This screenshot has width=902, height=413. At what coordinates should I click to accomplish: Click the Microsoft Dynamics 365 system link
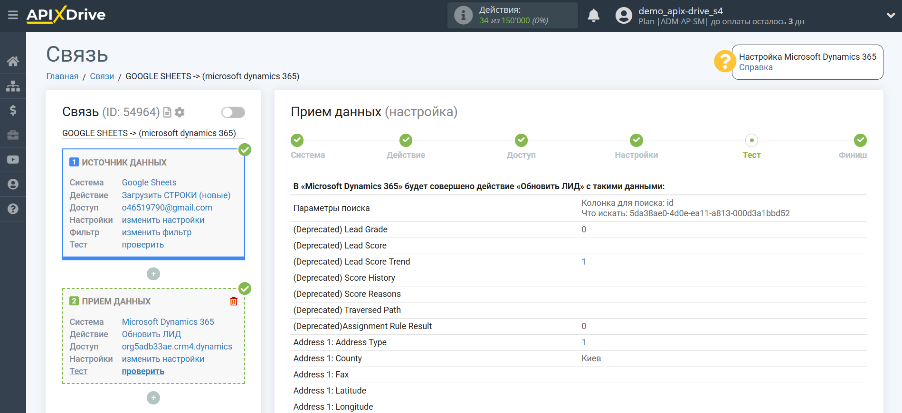168,322
